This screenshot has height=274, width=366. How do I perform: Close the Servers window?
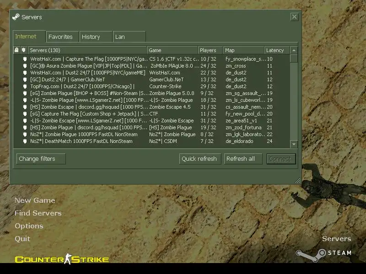point(294,17)
